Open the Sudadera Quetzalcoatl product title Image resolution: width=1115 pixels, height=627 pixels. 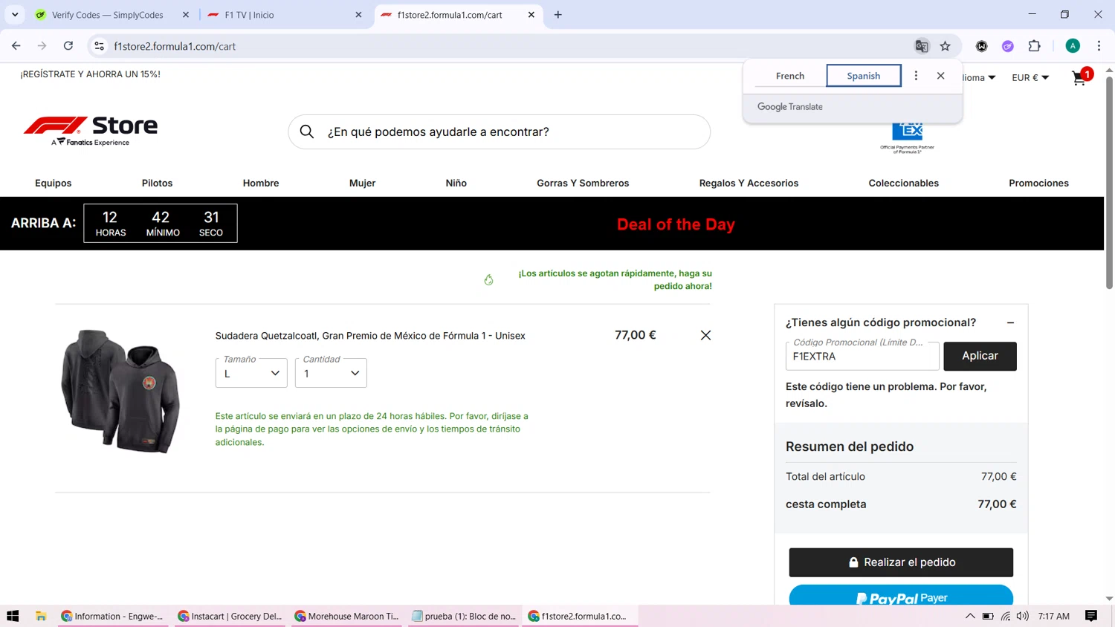click(370, 336)
